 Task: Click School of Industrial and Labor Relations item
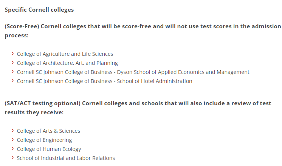pos(66,158)
